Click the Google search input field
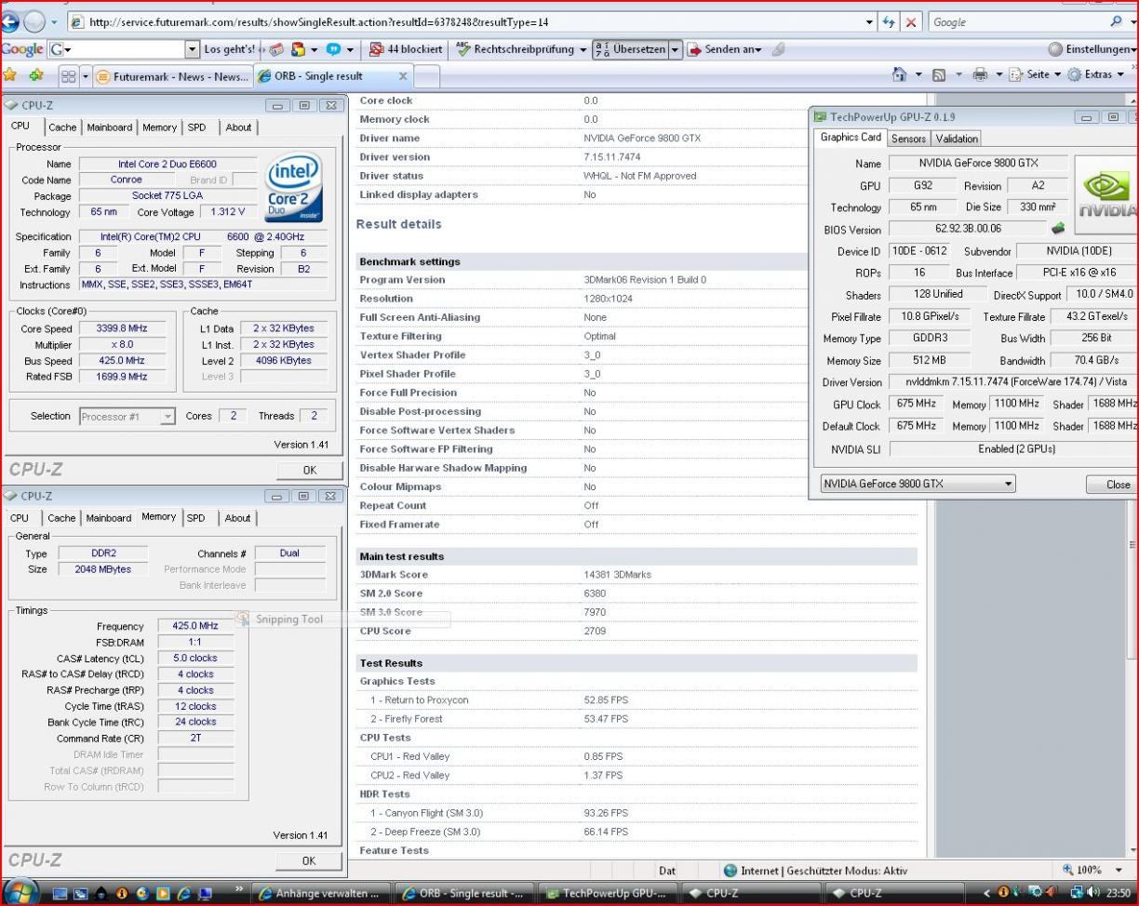Screen dimensions: 1139x906 click(x=1017, y=21)
